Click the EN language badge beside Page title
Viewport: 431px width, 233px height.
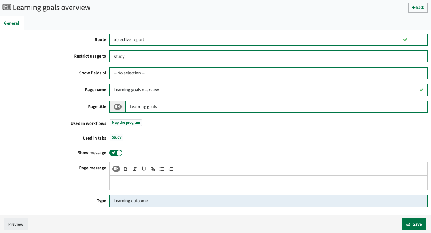coord(118,107)
